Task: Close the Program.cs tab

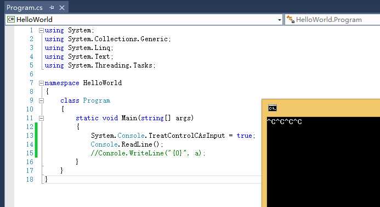Action: [62, 8]
